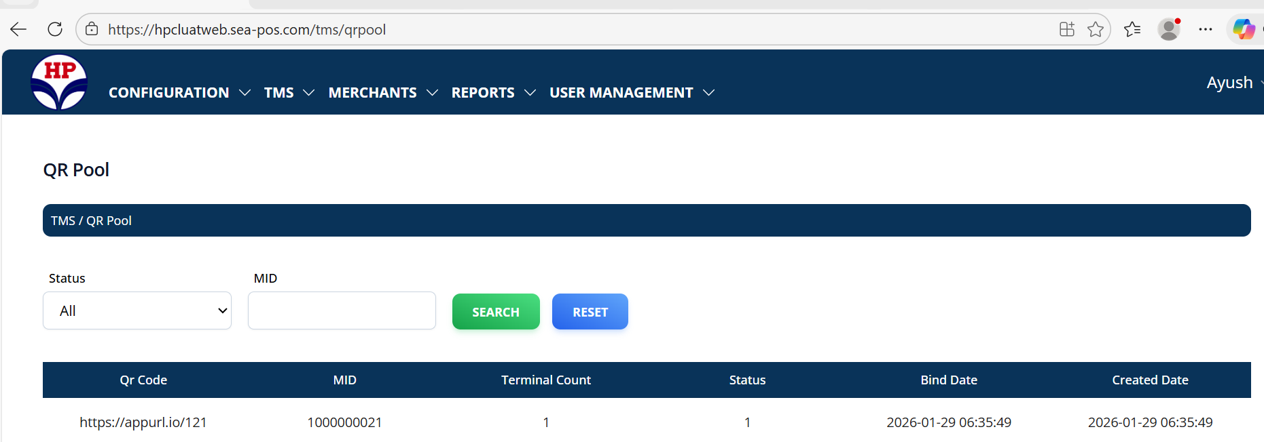Open the REPORTS navigation menu
Viewport: 1264px width, 442px height.
click(x=493, y=92)
